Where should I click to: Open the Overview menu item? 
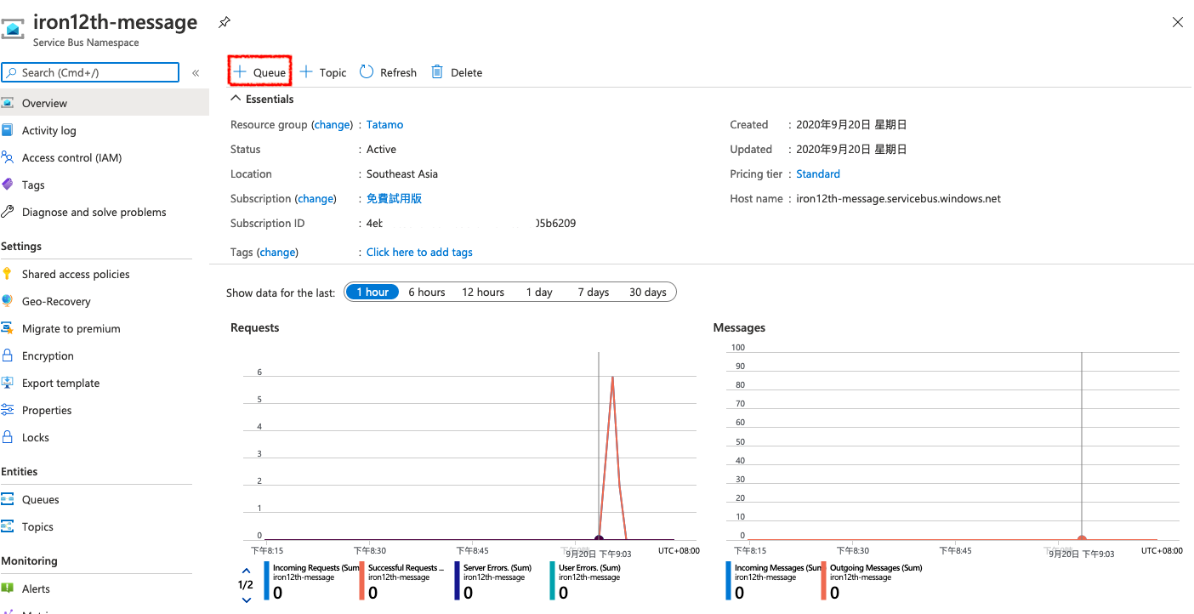point(104,103)
